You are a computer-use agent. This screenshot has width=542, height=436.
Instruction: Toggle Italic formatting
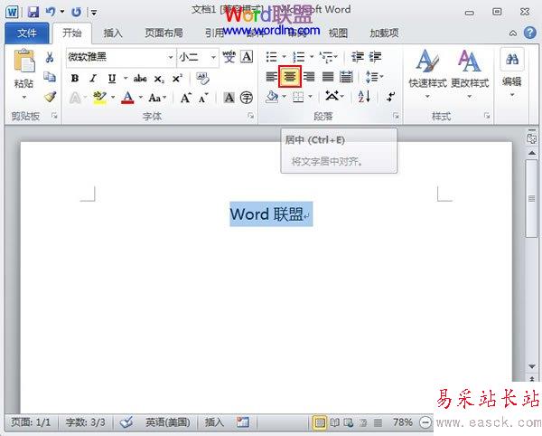93,79
